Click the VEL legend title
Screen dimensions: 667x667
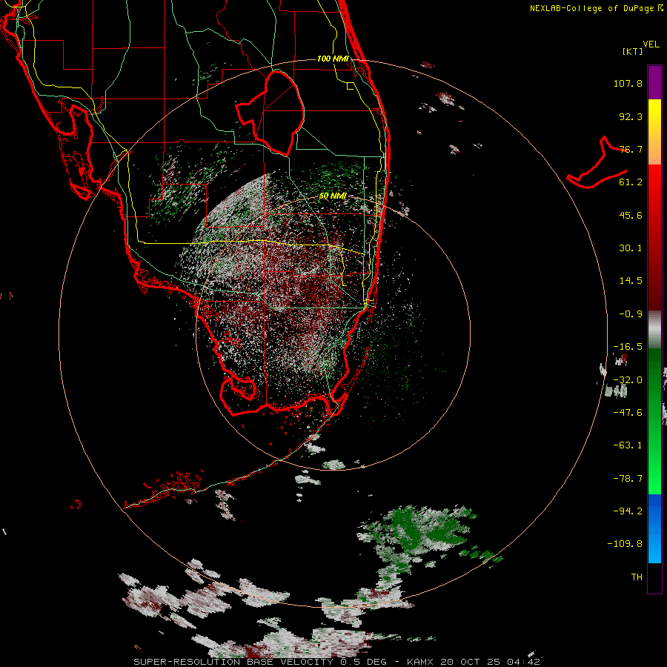651,44
